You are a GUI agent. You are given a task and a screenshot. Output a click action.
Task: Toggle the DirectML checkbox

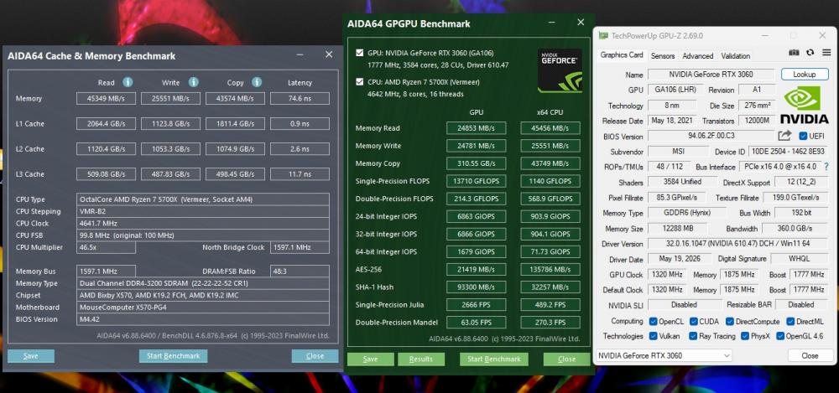(x=791, y=321)
